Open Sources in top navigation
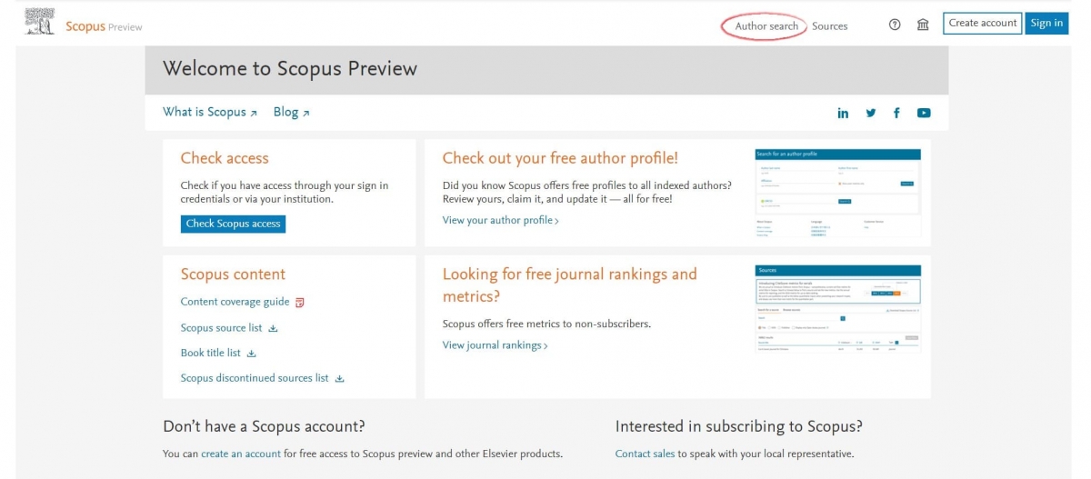Screen dimensions: 1091x479 pos(829,26)
